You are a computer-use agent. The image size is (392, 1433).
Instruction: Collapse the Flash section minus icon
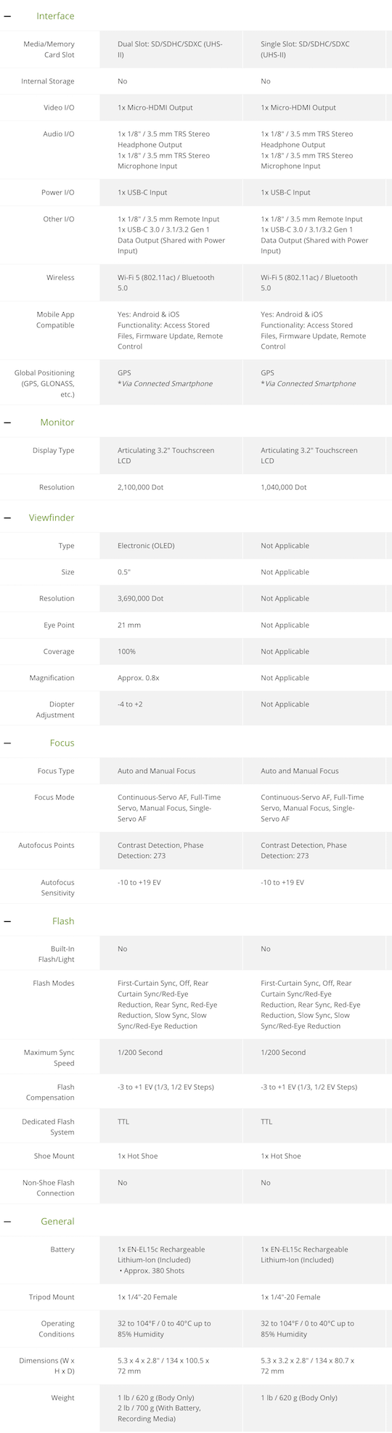(x=7, y=921)
